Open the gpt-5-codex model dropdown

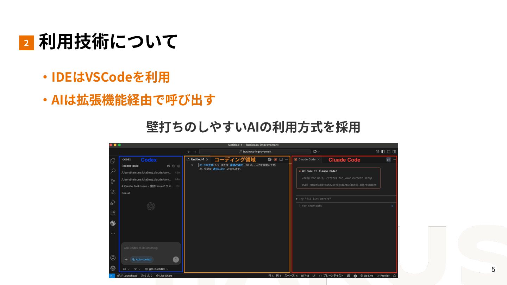click(x=157, y=269)
